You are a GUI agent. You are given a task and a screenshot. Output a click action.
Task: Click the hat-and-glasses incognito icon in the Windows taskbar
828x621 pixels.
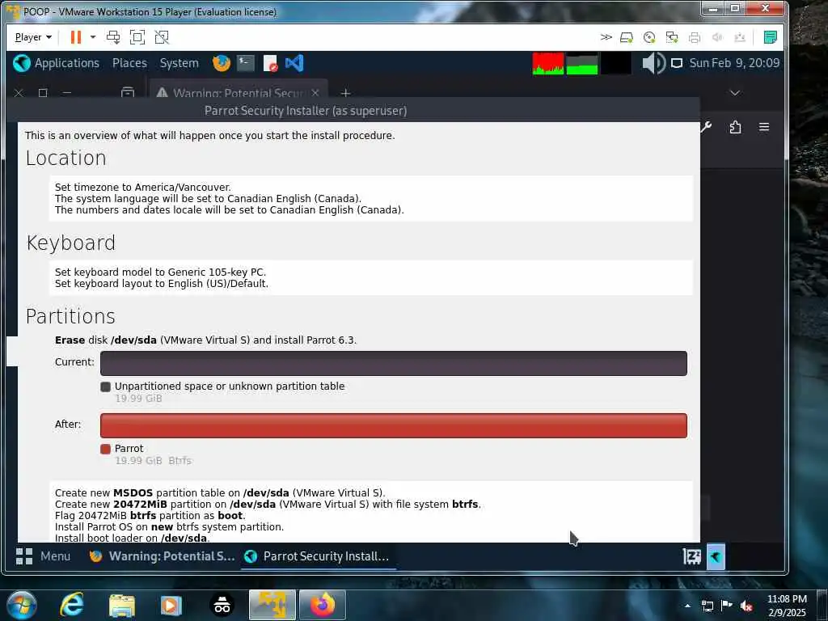(222, 605)
